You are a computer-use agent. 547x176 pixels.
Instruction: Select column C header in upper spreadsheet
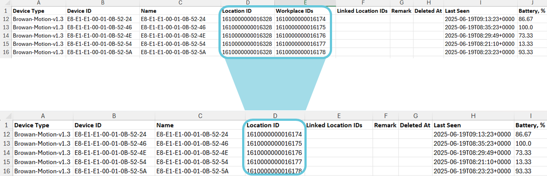[x=180, y=3]
